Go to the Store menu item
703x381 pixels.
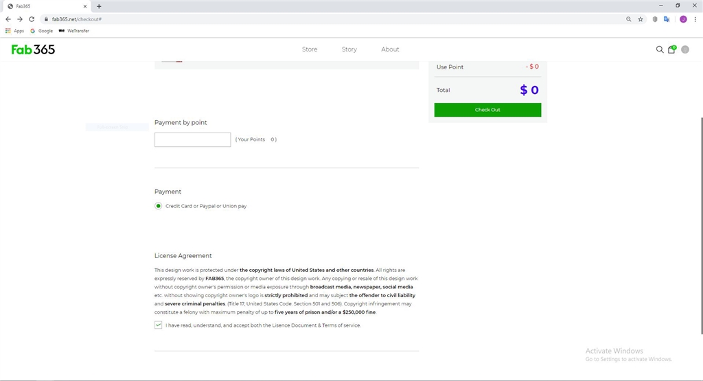click(x=310, y=49)
